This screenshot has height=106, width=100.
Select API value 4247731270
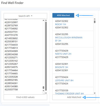coord(11,35)
